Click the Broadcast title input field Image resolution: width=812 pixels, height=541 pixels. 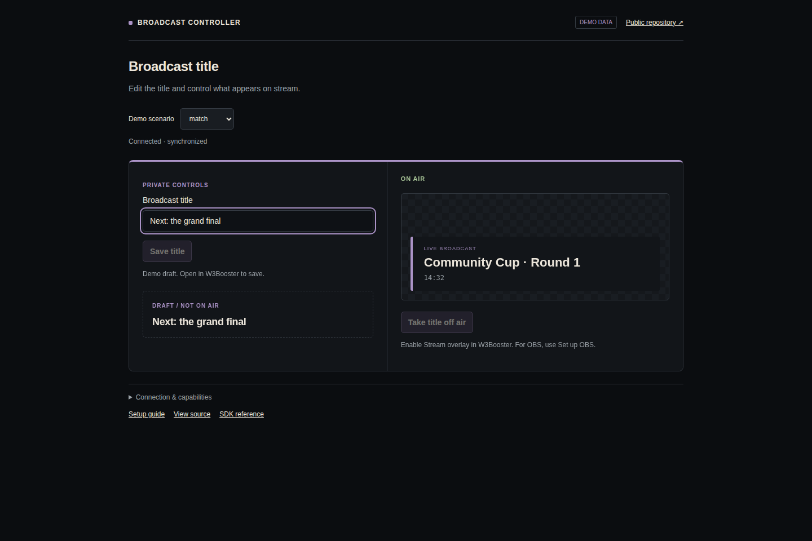pos(258,221)
